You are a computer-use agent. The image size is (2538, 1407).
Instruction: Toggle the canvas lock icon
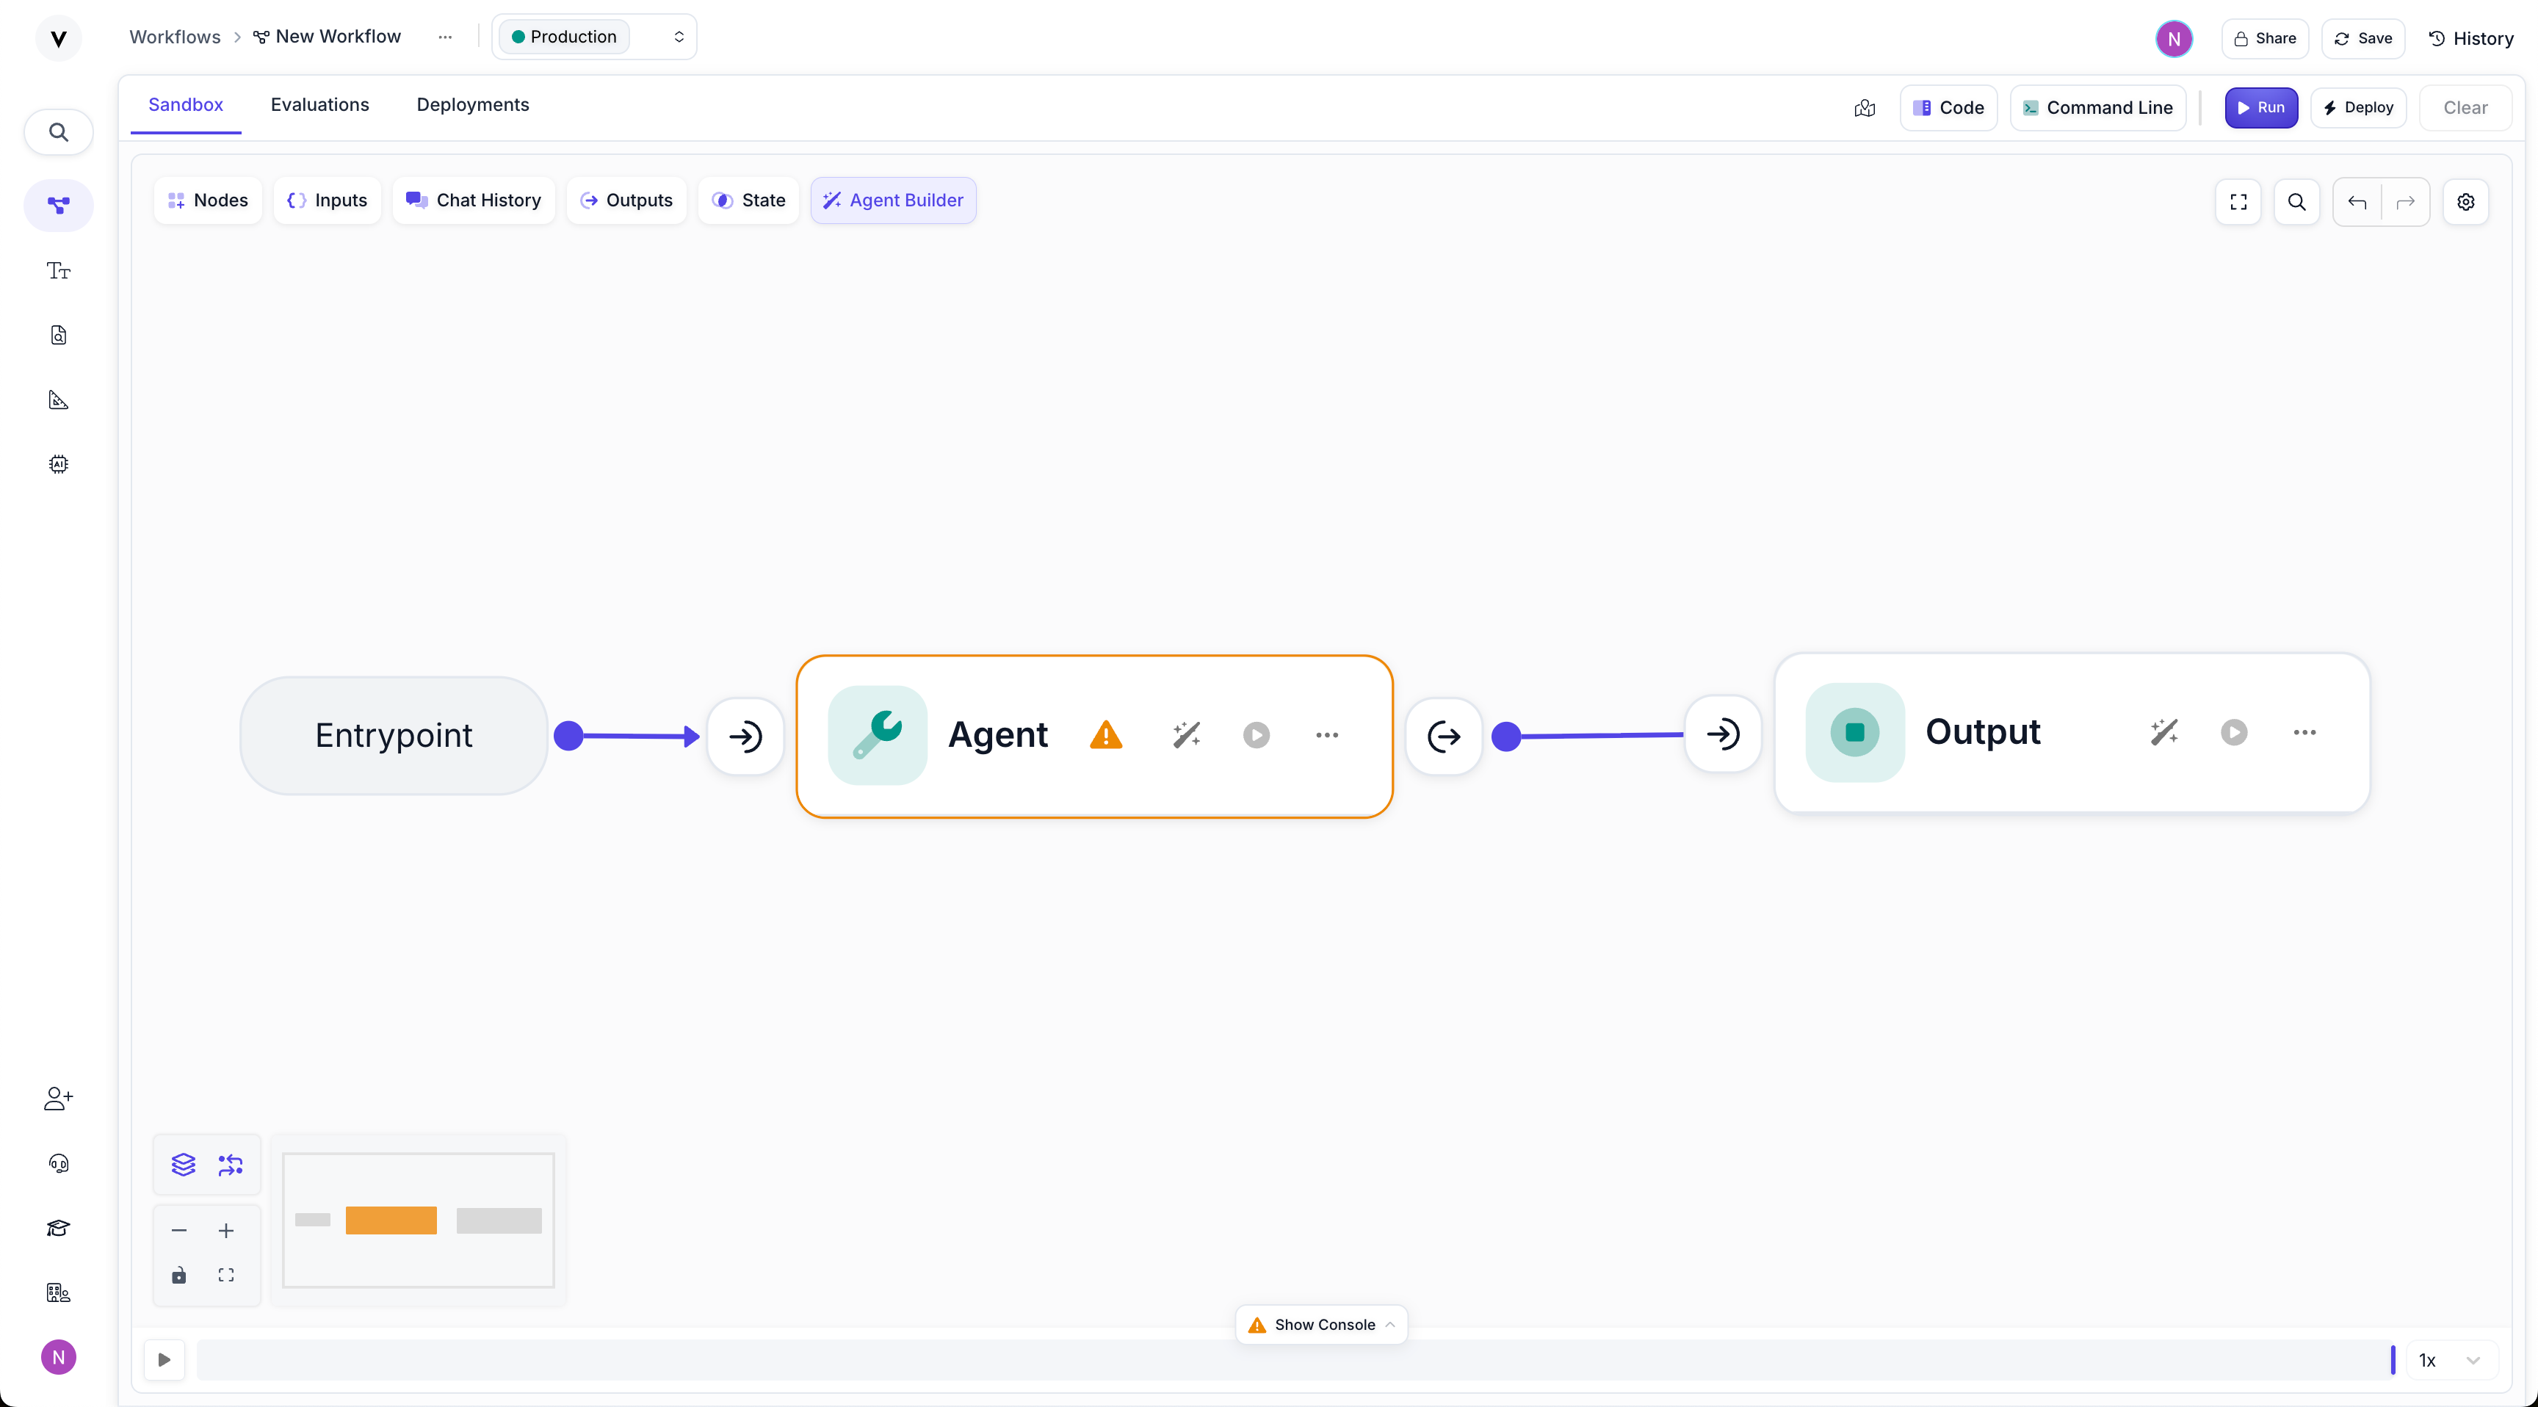(x=179, y=1276)
